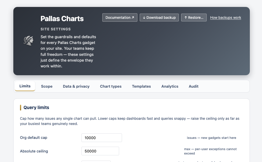
Task: Follow the How backups work link
Action: point(225,18)
